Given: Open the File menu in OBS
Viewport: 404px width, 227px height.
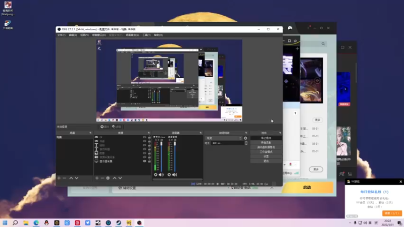Looking at the screenshot, I should tap(61, 35).
